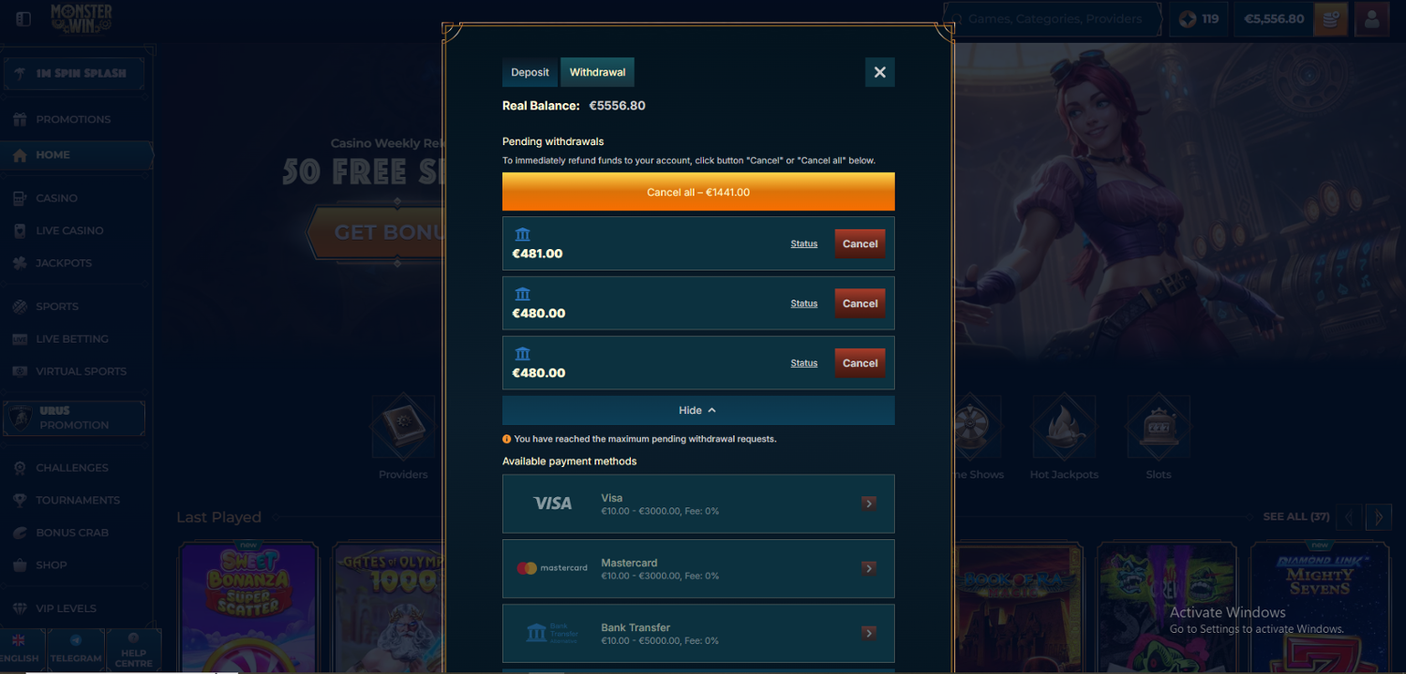The image size is (1406, 674).
Task: Collapse pending withdrawals with Hide
Action: click(x=698, y=410)
